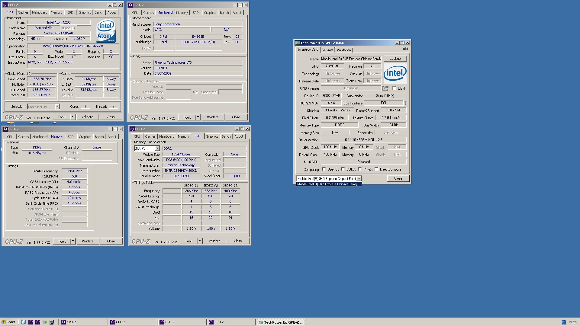Toggle the OpenCL checkbox
580x326 pixels.
pos(324,169)
